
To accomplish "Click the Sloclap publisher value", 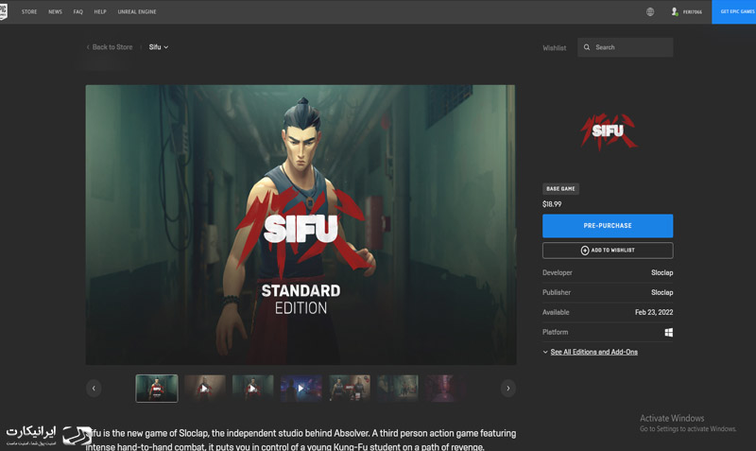I will coord(662,292).
